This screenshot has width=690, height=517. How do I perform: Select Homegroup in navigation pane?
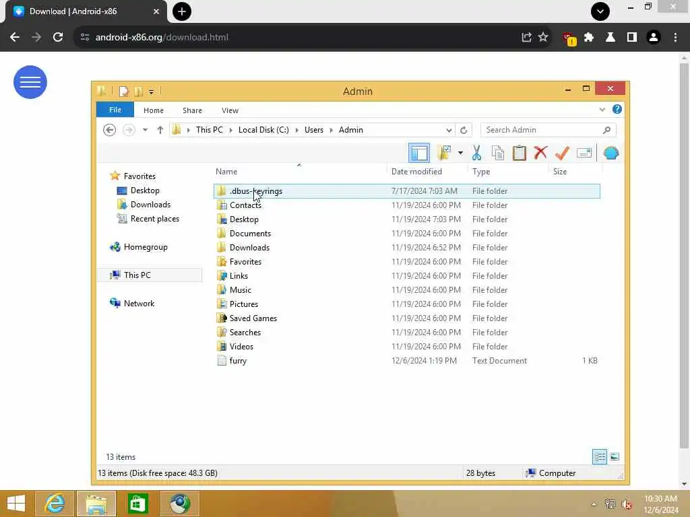click(x=139, y=247)
